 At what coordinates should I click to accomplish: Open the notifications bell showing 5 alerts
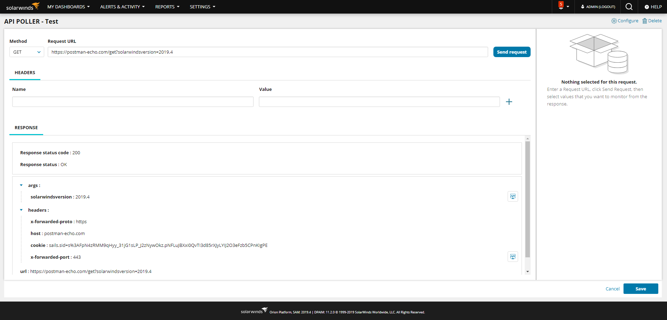561,6
